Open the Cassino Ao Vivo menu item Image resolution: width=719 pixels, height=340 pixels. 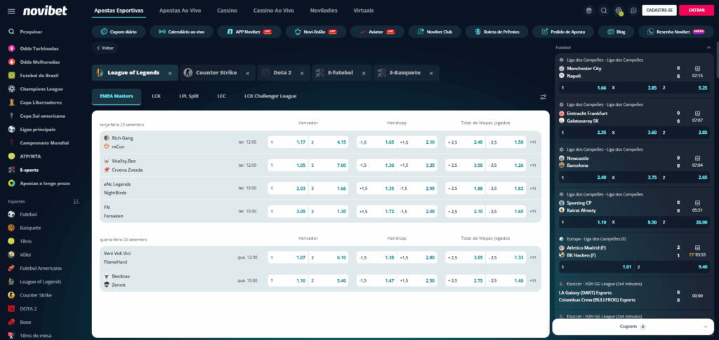(x=272, y=11)
